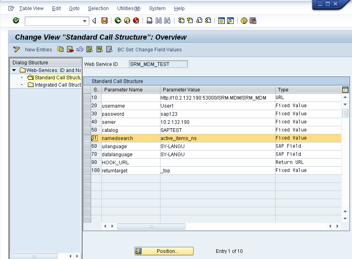
Task: Click the Position... button
Action: [164, 251]
